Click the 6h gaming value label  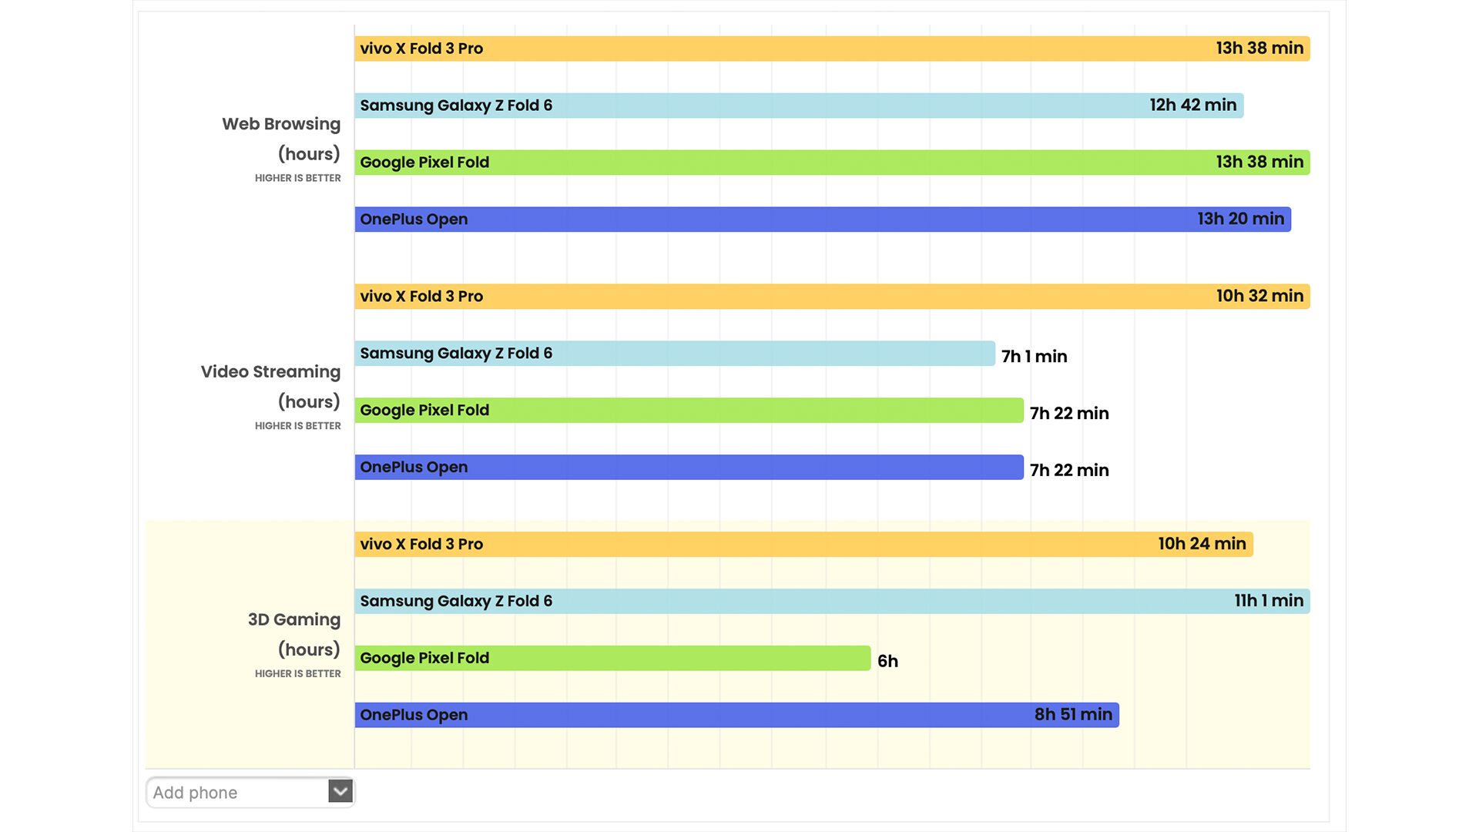[887, 661]
